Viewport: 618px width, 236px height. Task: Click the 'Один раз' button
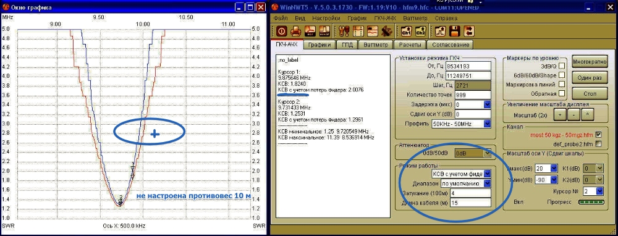pos(590,78)
